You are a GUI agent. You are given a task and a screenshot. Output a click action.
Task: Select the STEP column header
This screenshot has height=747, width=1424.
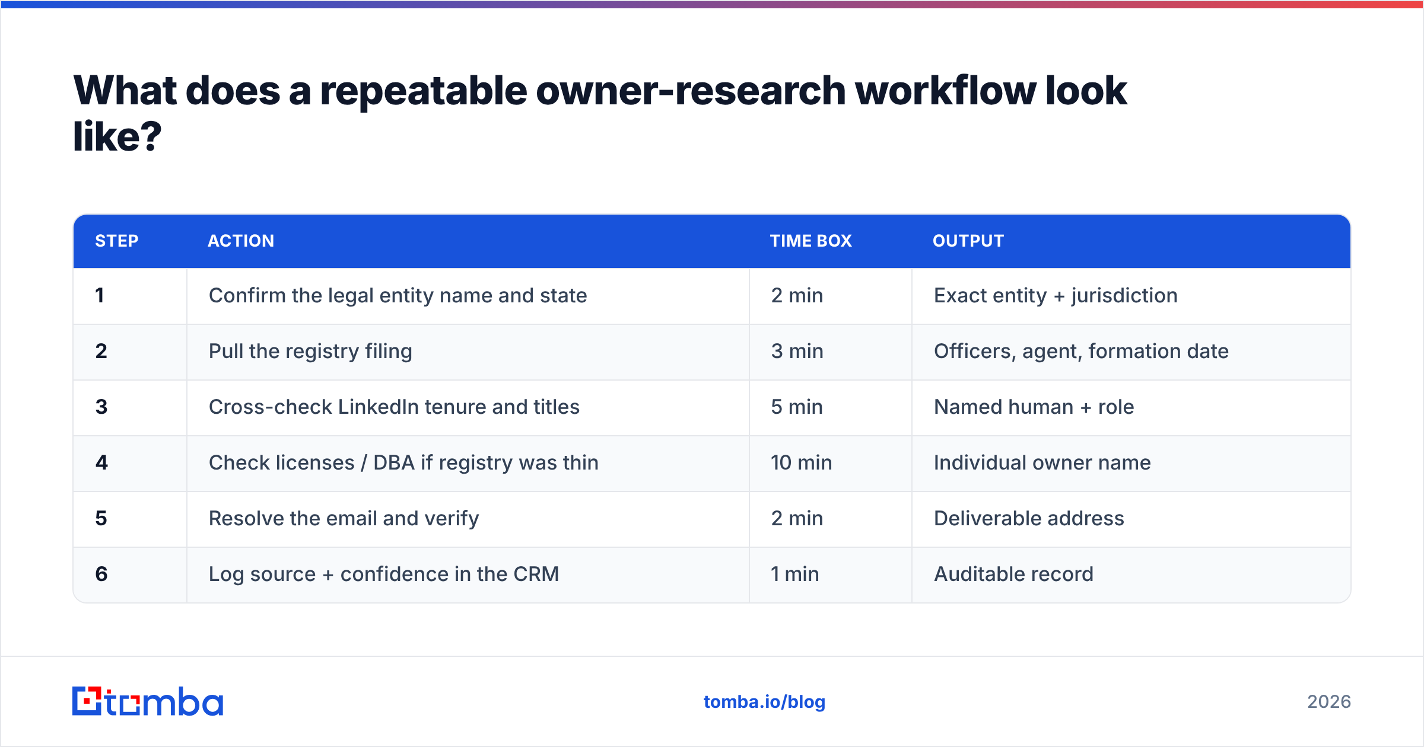tap(117, 241)
